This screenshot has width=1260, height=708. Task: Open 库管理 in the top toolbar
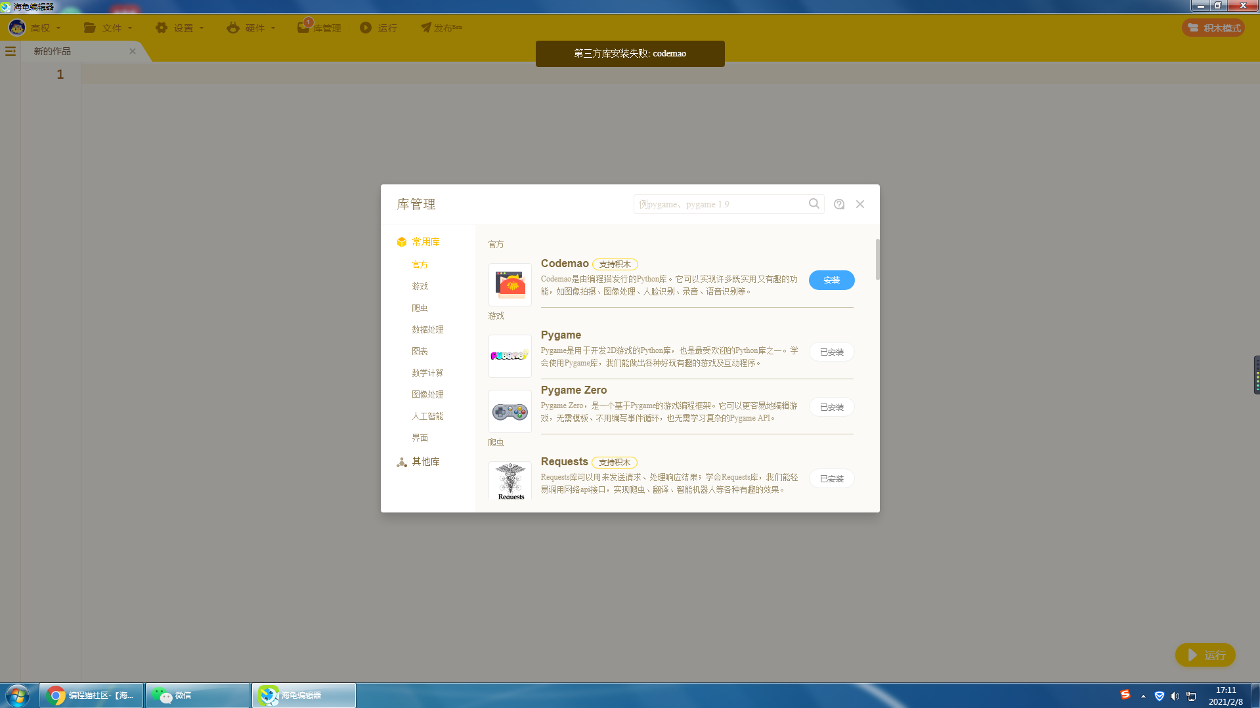(319, 28)
